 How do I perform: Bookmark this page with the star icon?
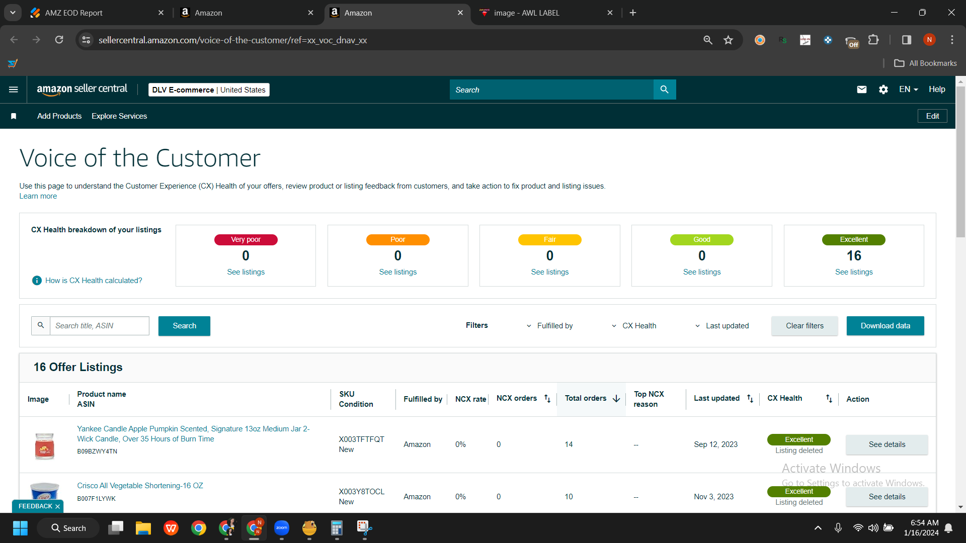click(728, 40)
